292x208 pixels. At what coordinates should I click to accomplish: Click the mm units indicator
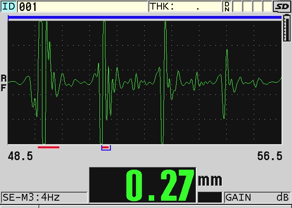coord(209,180)
